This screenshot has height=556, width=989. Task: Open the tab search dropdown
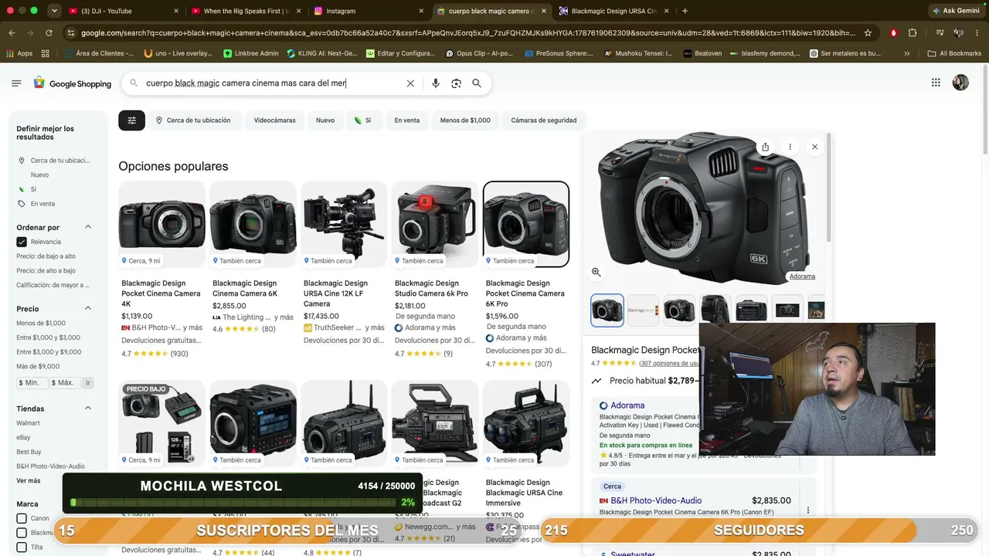coord(54,11)
